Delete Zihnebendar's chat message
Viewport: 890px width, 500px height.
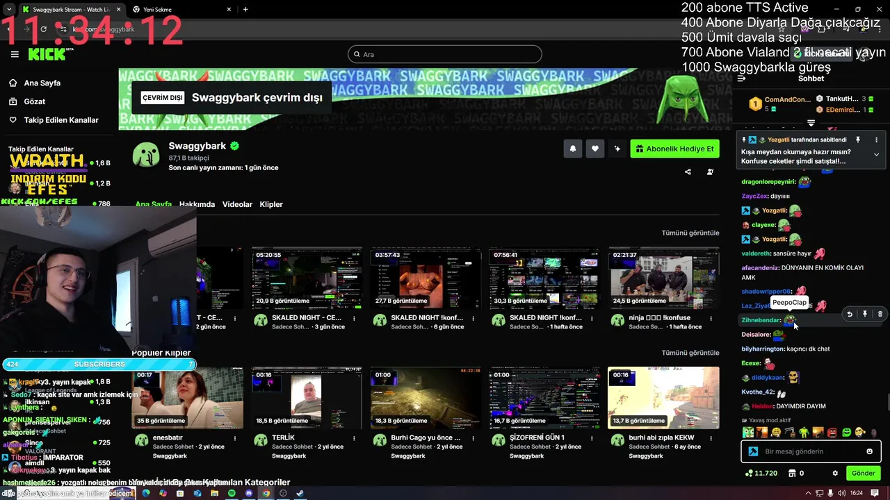coord(880,314)
